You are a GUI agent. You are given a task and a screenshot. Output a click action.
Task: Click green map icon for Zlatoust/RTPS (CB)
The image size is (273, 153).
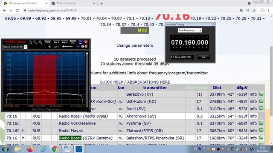coord(261,130)
